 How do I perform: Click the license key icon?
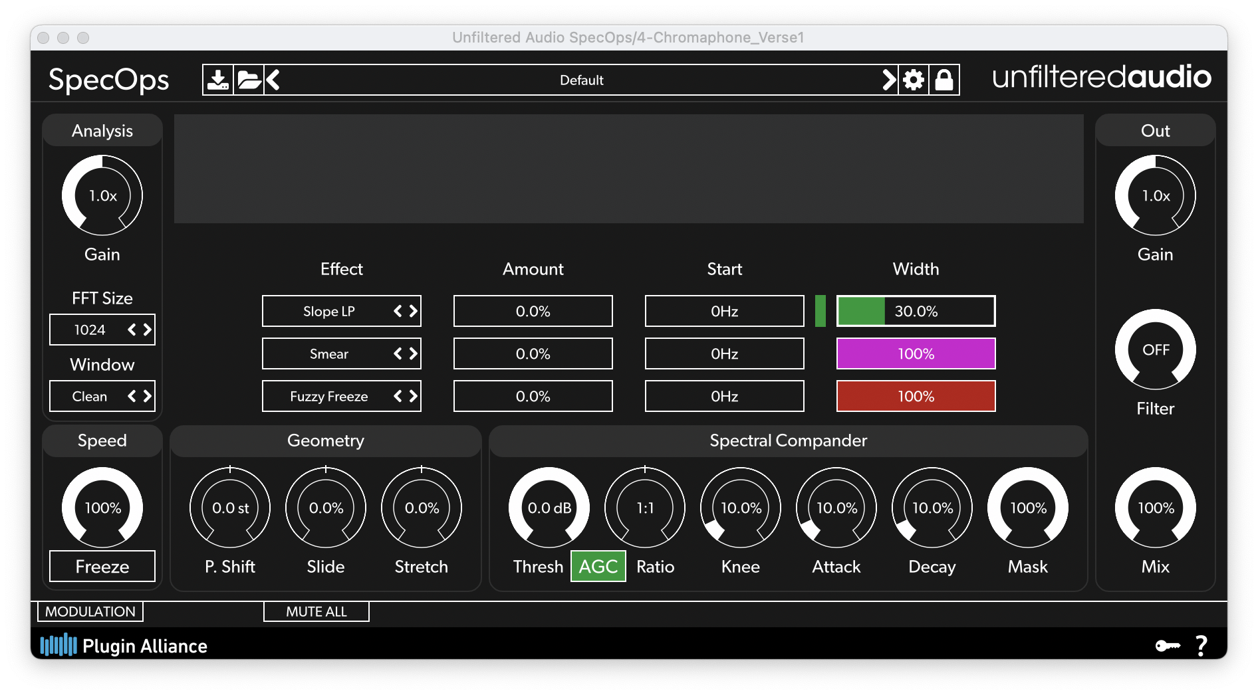click(1168, 645)
